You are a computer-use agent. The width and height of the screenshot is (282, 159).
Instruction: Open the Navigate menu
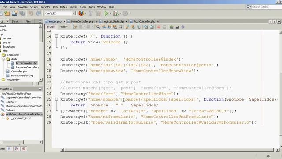click(22, 7)
